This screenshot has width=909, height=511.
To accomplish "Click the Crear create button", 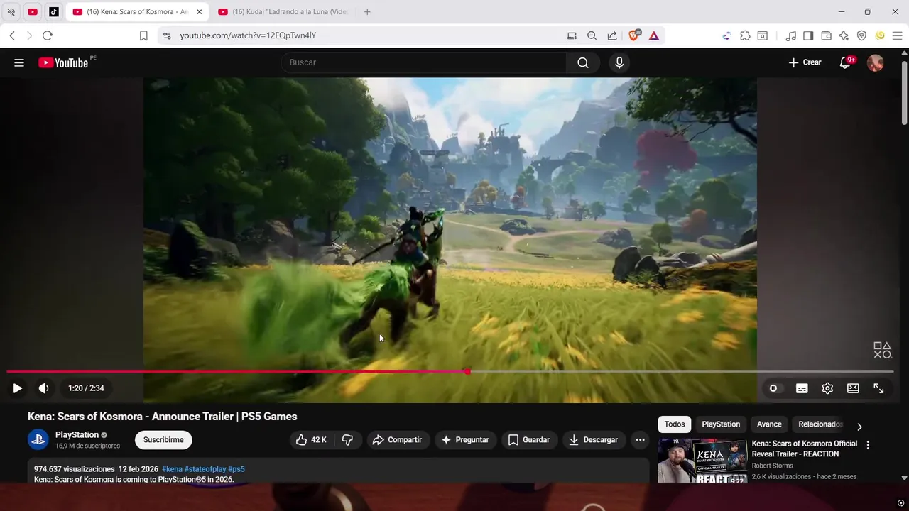I will 805,62.
